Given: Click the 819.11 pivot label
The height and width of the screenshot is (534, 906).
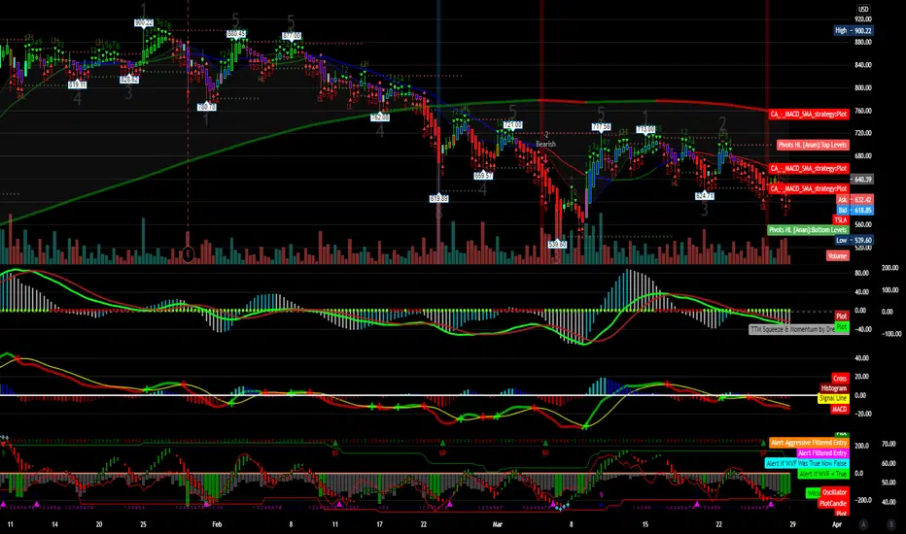Looking at the screenshot, I should pyautogui.click(x=77, y=84).
